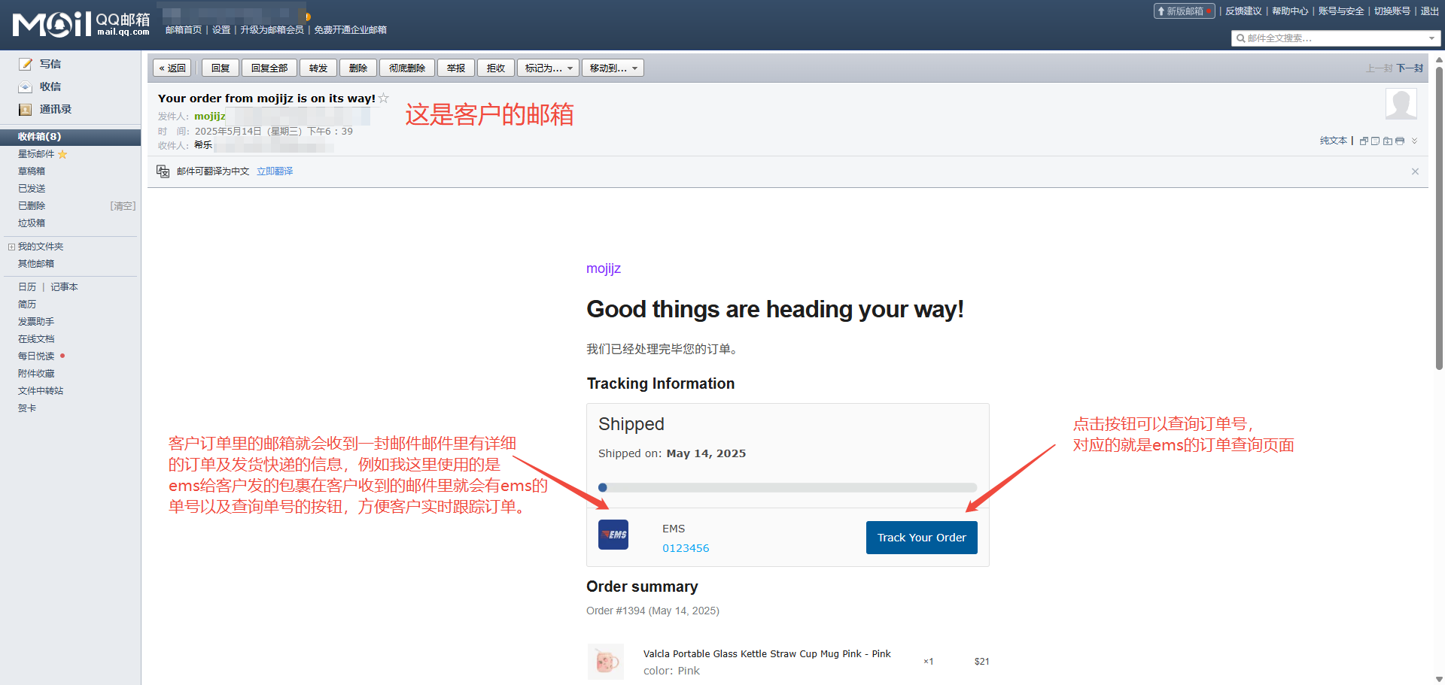Click the 写信 compose mail icon
The height and width of the screenshot is (685, 1445).
point(26,64)
